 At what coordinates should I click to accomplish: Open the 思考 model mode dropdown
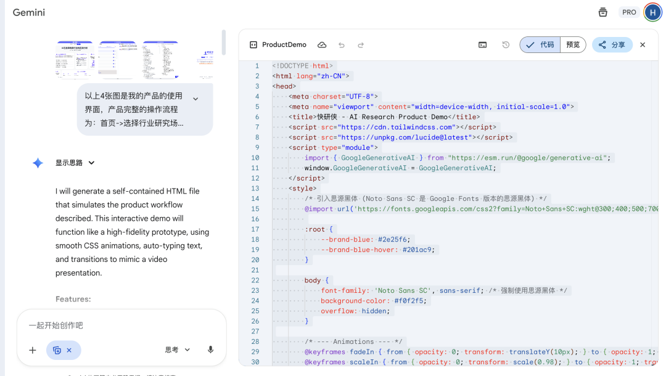point(178,349)
